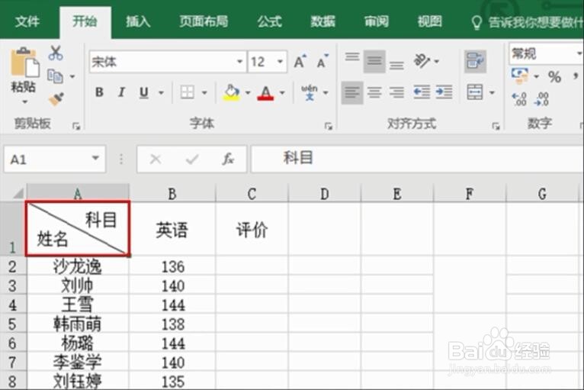Click the Copy icon
This screenshot has height=390, width=584.
(x=55, y=76)
